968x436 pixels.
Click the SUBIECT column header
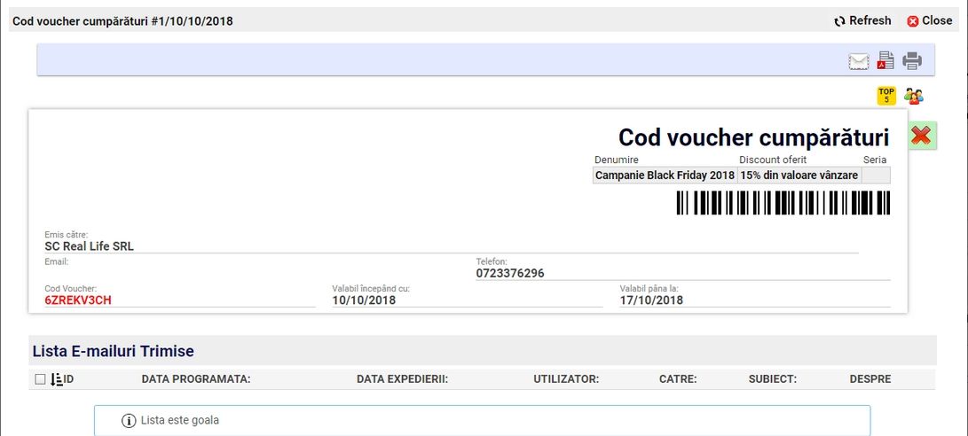pos(772,379)
